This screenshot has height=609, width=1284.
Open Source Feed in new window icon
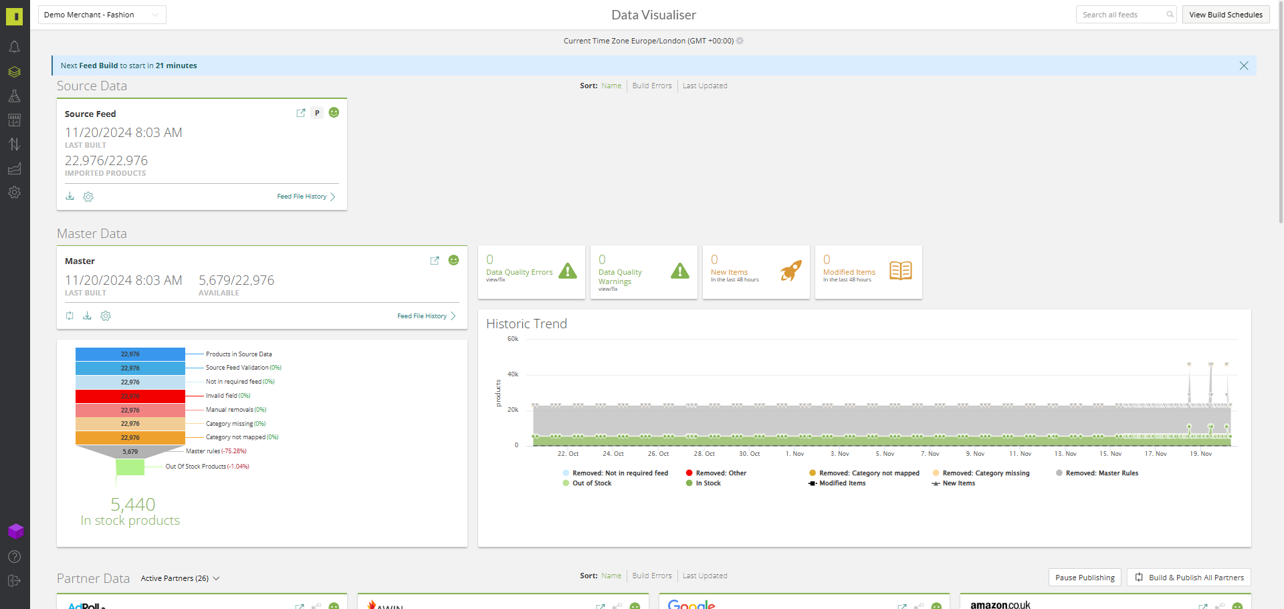tap(301, 113)
